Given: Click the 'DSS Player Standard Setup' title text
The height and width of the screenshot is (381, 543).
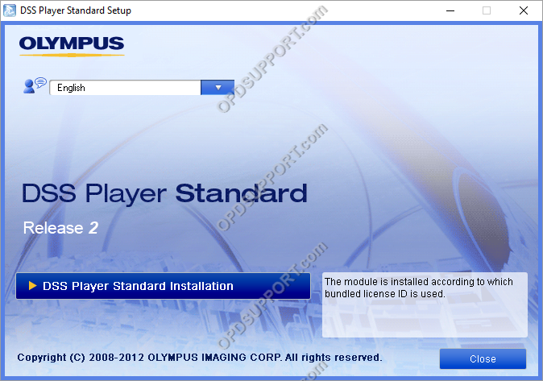Looking at the screenshot, I should 76,10.
